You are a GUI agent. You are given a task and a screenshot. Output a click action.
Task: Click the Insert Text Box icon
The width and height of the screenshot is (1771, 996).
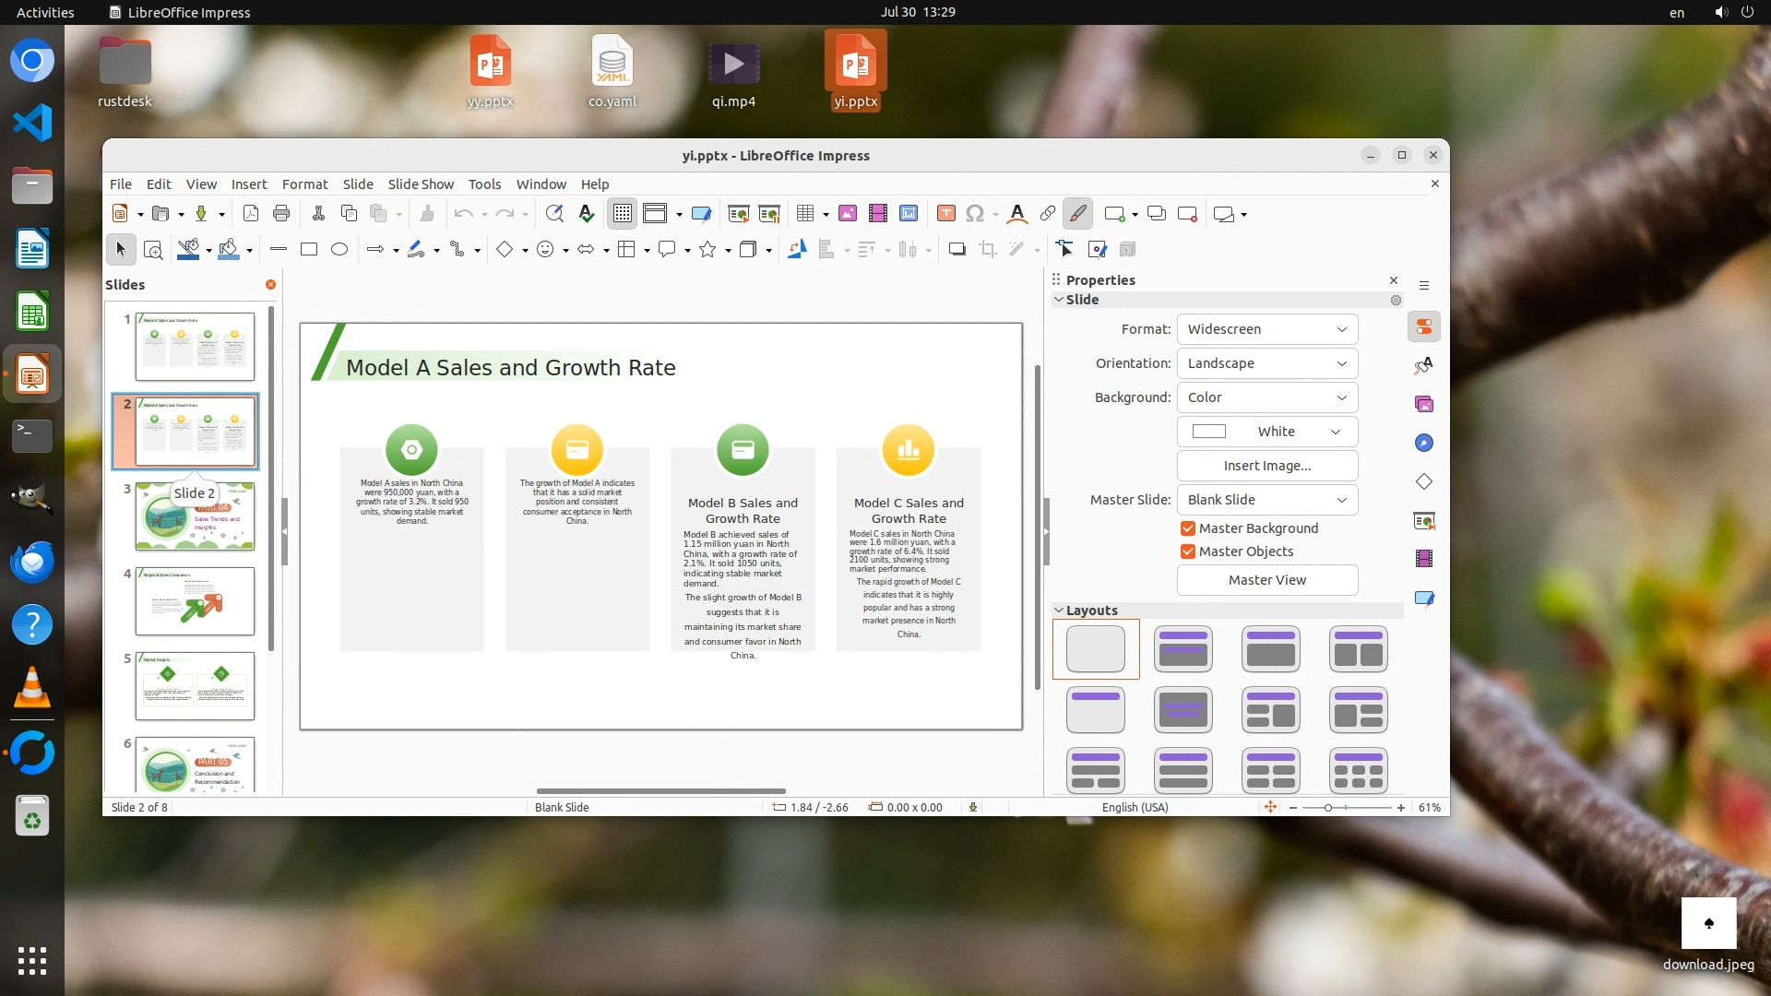[x=945, y=214]
